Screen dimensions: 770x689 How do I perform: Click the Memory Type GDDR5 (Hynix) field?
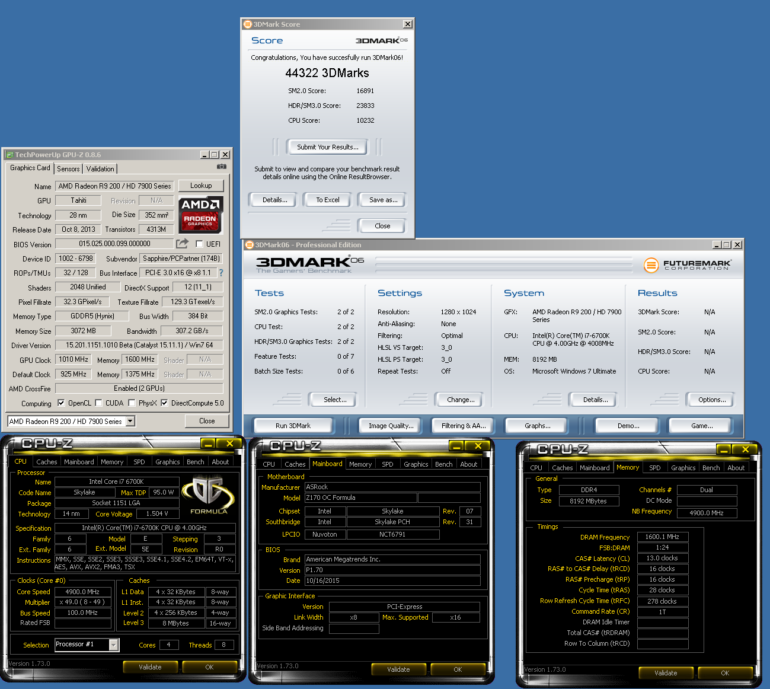coord(92,316)
